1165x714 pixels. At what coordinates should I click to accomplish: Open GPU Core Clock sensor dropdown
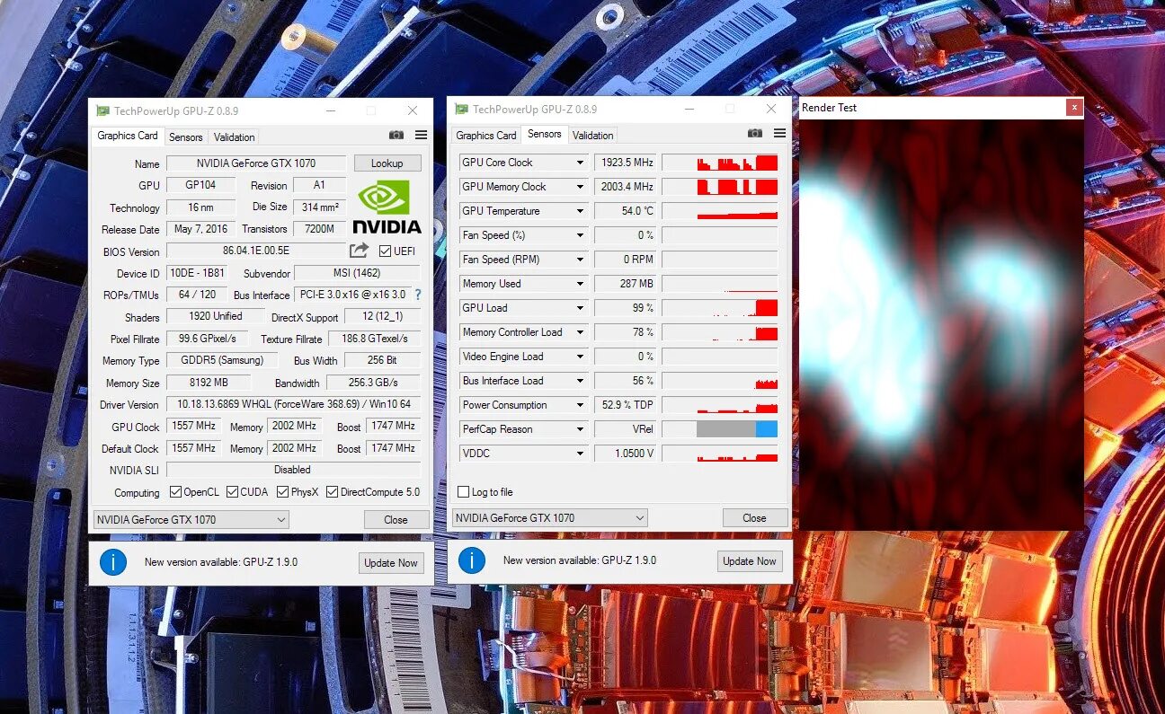click(x=580, y=163)
